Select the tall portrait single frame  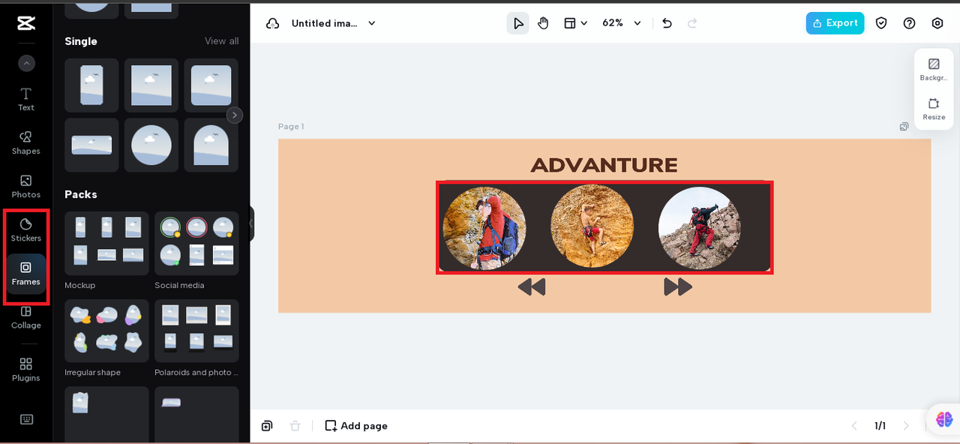pyautogui.click(x=91, y=85)
